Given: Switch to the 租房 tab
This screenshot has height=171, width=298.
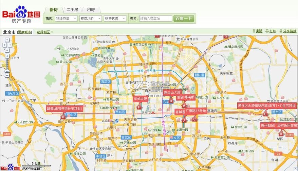Looking at the screenshot, I should (91, 10).
